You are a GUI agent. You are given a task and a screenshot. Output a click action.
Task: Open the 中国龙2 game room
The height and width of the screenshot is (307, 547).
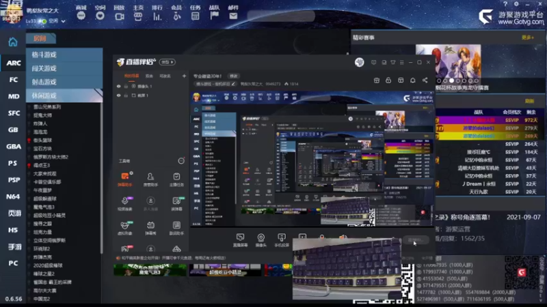(42, 299)
